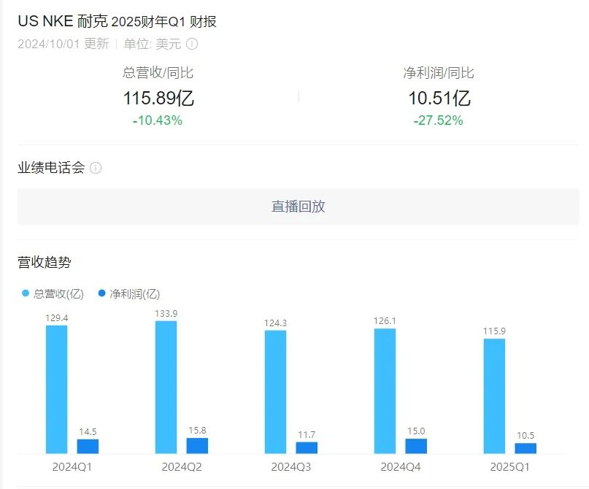Click the US NKE 耐克 report title
The image size is (589, 489).
point(118,21)
